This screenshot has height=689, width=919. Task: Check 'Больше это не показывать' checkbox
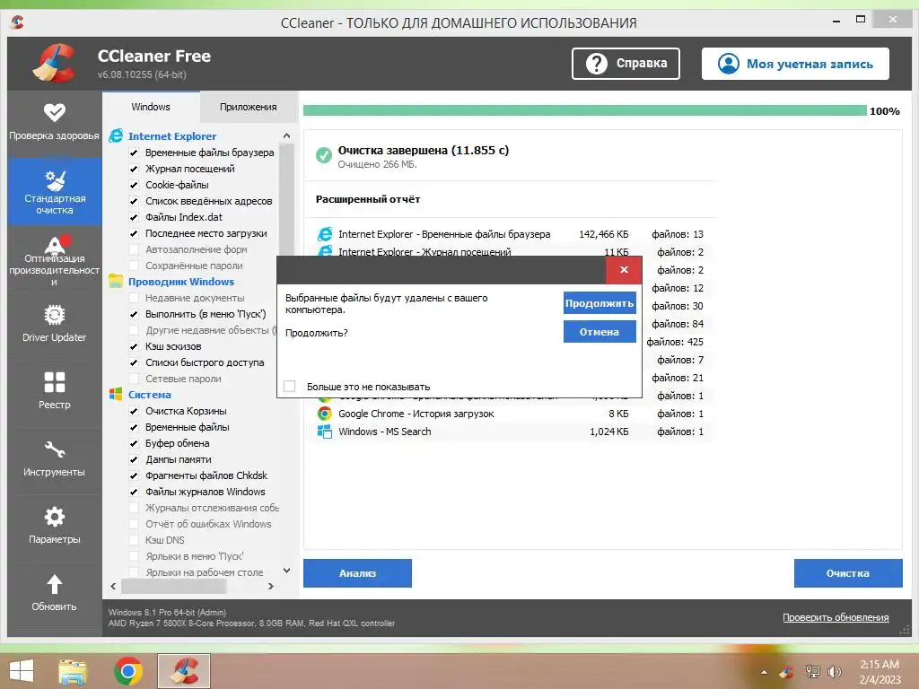pyautogui.click(x=290, y=386)
